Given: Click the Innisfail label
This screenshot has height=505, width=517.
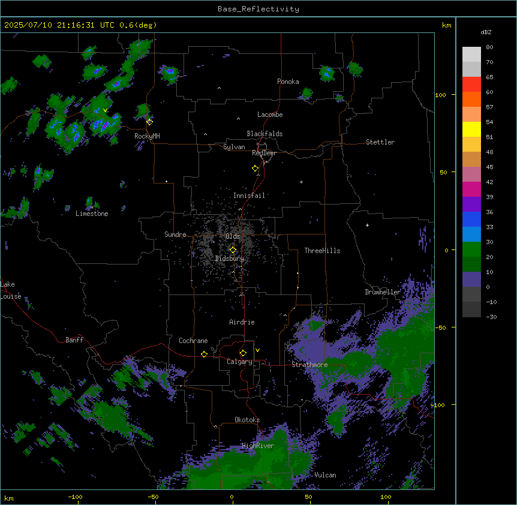Looking at the screenshot, I should click(249, 196).
